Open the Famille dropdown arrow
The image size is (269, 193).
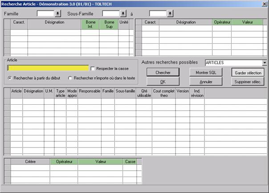click(x=58, y=13)
